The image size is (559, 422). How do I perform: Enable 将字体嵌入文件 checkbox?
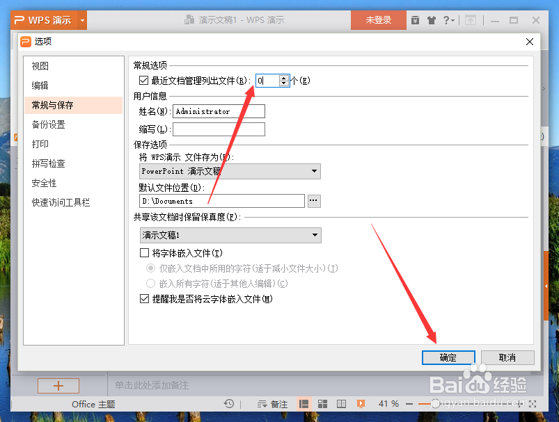coord(144,253)
